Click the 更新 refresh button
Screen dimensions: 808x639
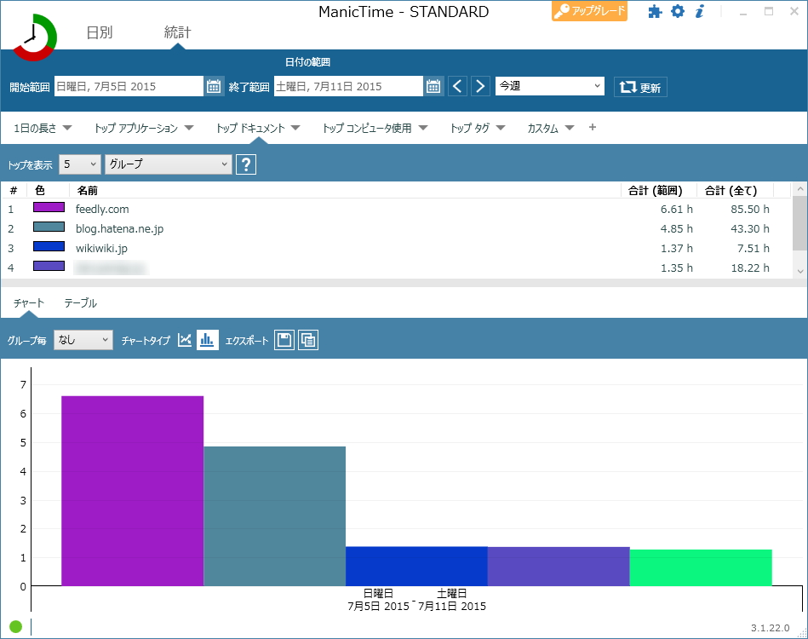[x=640, y=87]
